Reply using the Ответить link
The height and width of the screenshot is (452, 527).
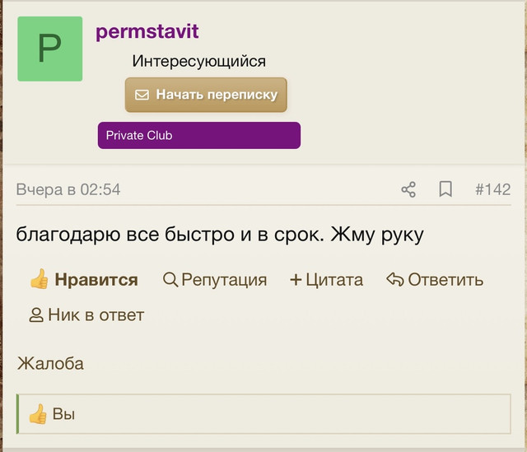pos(435,280)
